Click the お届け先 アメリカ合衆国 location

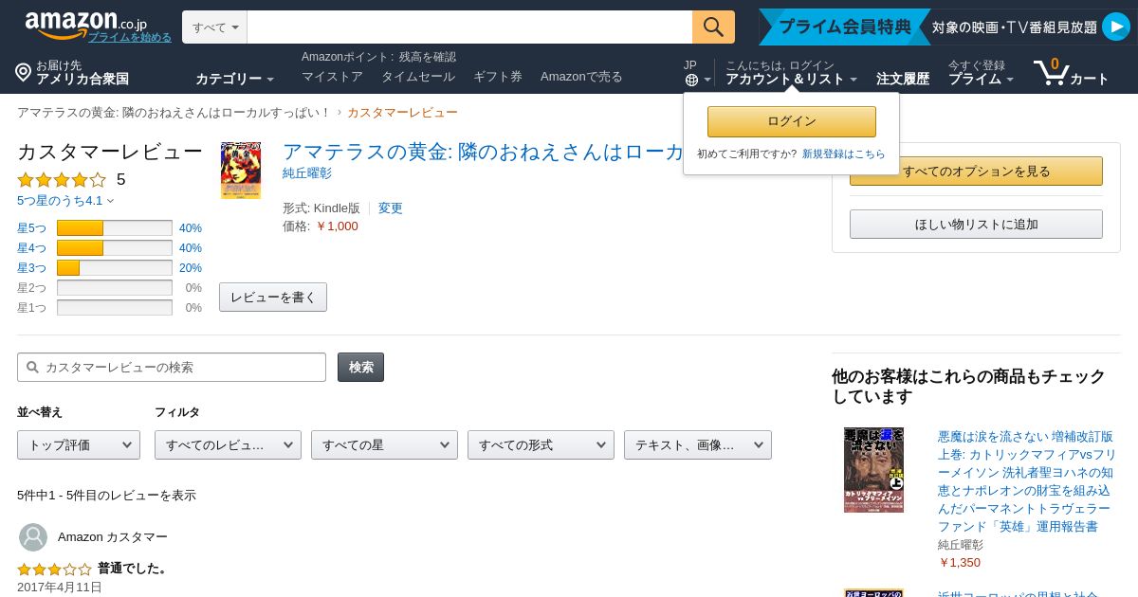coord(72,72)
